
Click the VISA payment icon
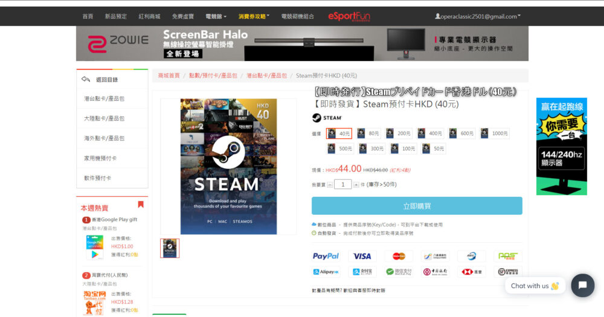[x=362, y=256]
